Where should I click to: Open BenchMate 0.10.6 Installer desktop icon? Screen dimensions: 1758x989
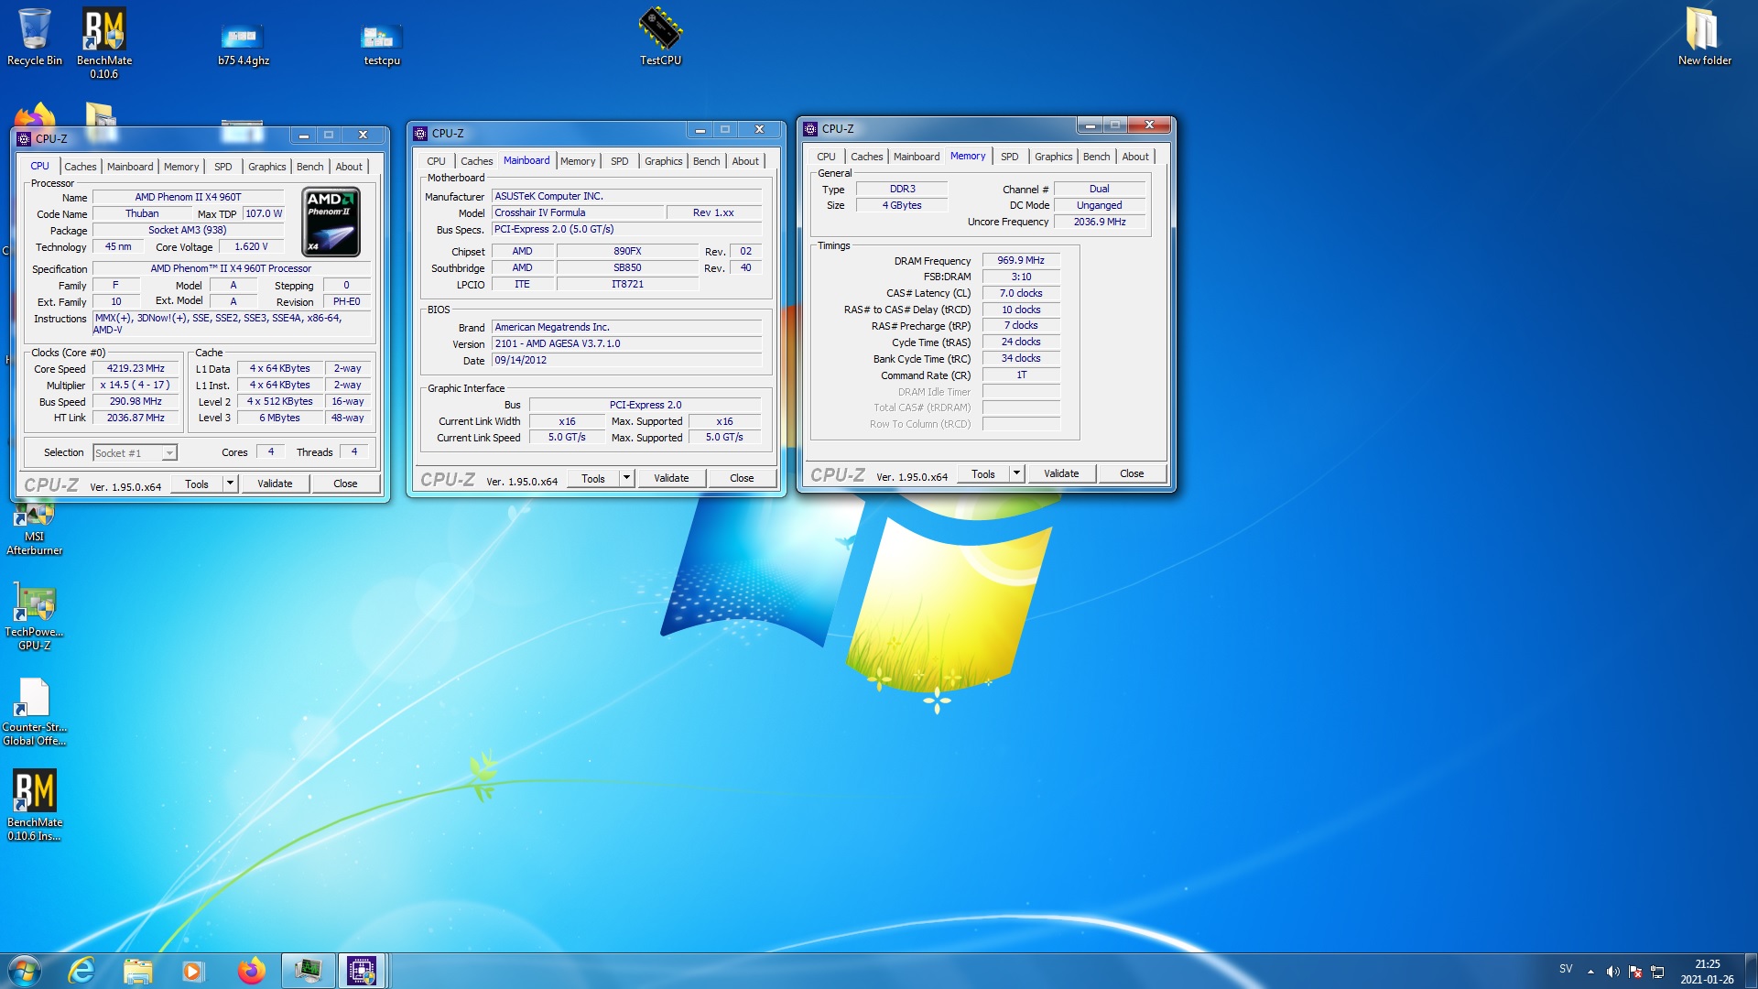pos(35,806)
